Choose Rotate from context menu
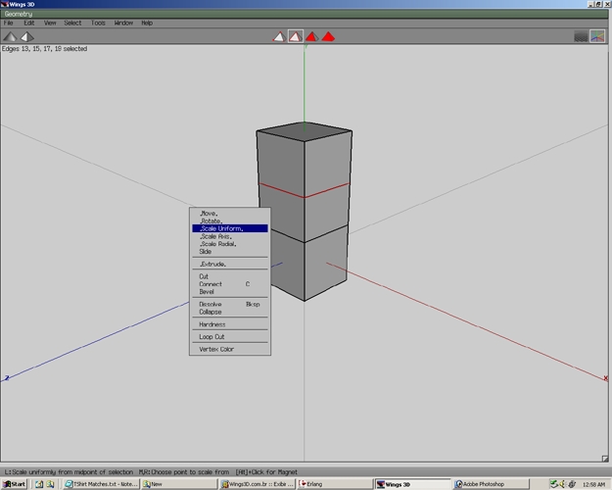The image size is (612, 490). pos(230,220)
